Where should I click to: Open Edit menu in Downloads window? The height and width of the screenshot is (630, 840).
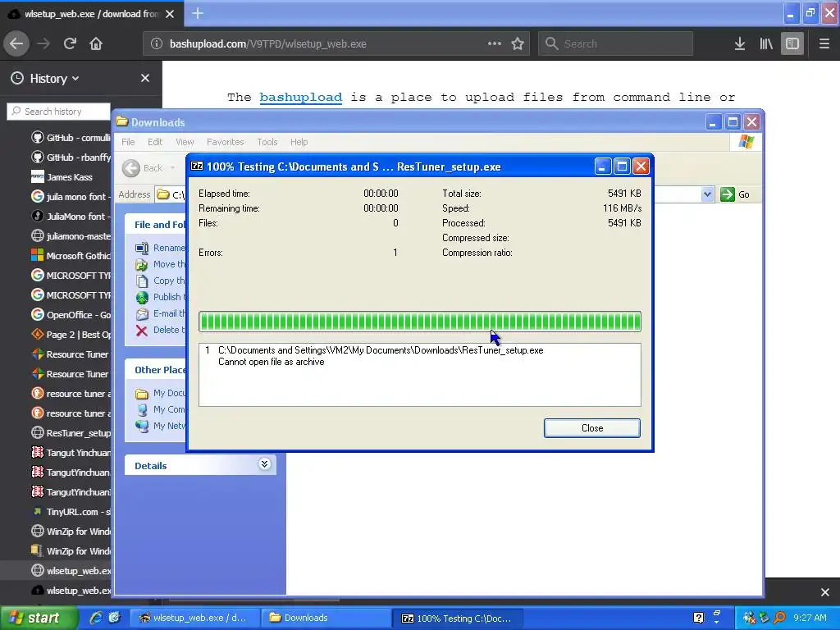155,142
